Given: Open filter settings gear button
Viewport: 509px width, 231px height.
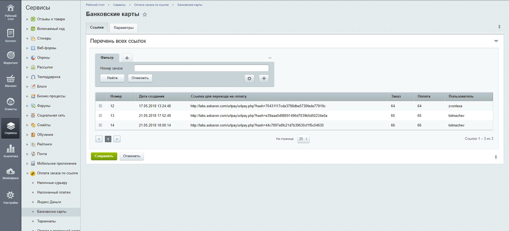Looking at the screenshot, I should pyautogui.click(x=249, y=78).
